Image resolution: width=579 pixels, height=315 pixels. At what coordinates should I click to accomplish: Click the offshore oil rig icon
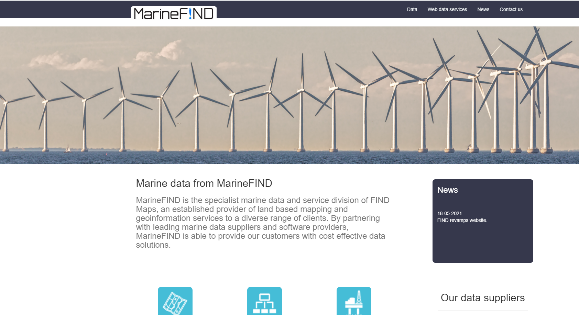coord(354,301)
